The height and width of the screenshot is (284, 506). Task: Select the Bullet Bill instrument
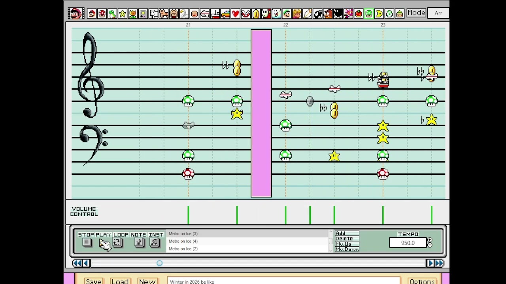point(318,13)
